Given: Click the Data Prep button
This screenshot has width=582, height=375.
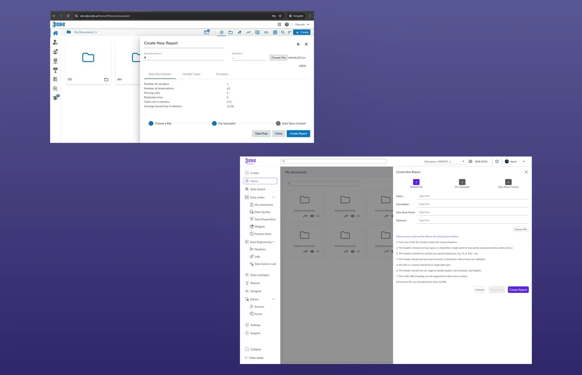Looking at the screenshot, I should (x=261, y=134).
